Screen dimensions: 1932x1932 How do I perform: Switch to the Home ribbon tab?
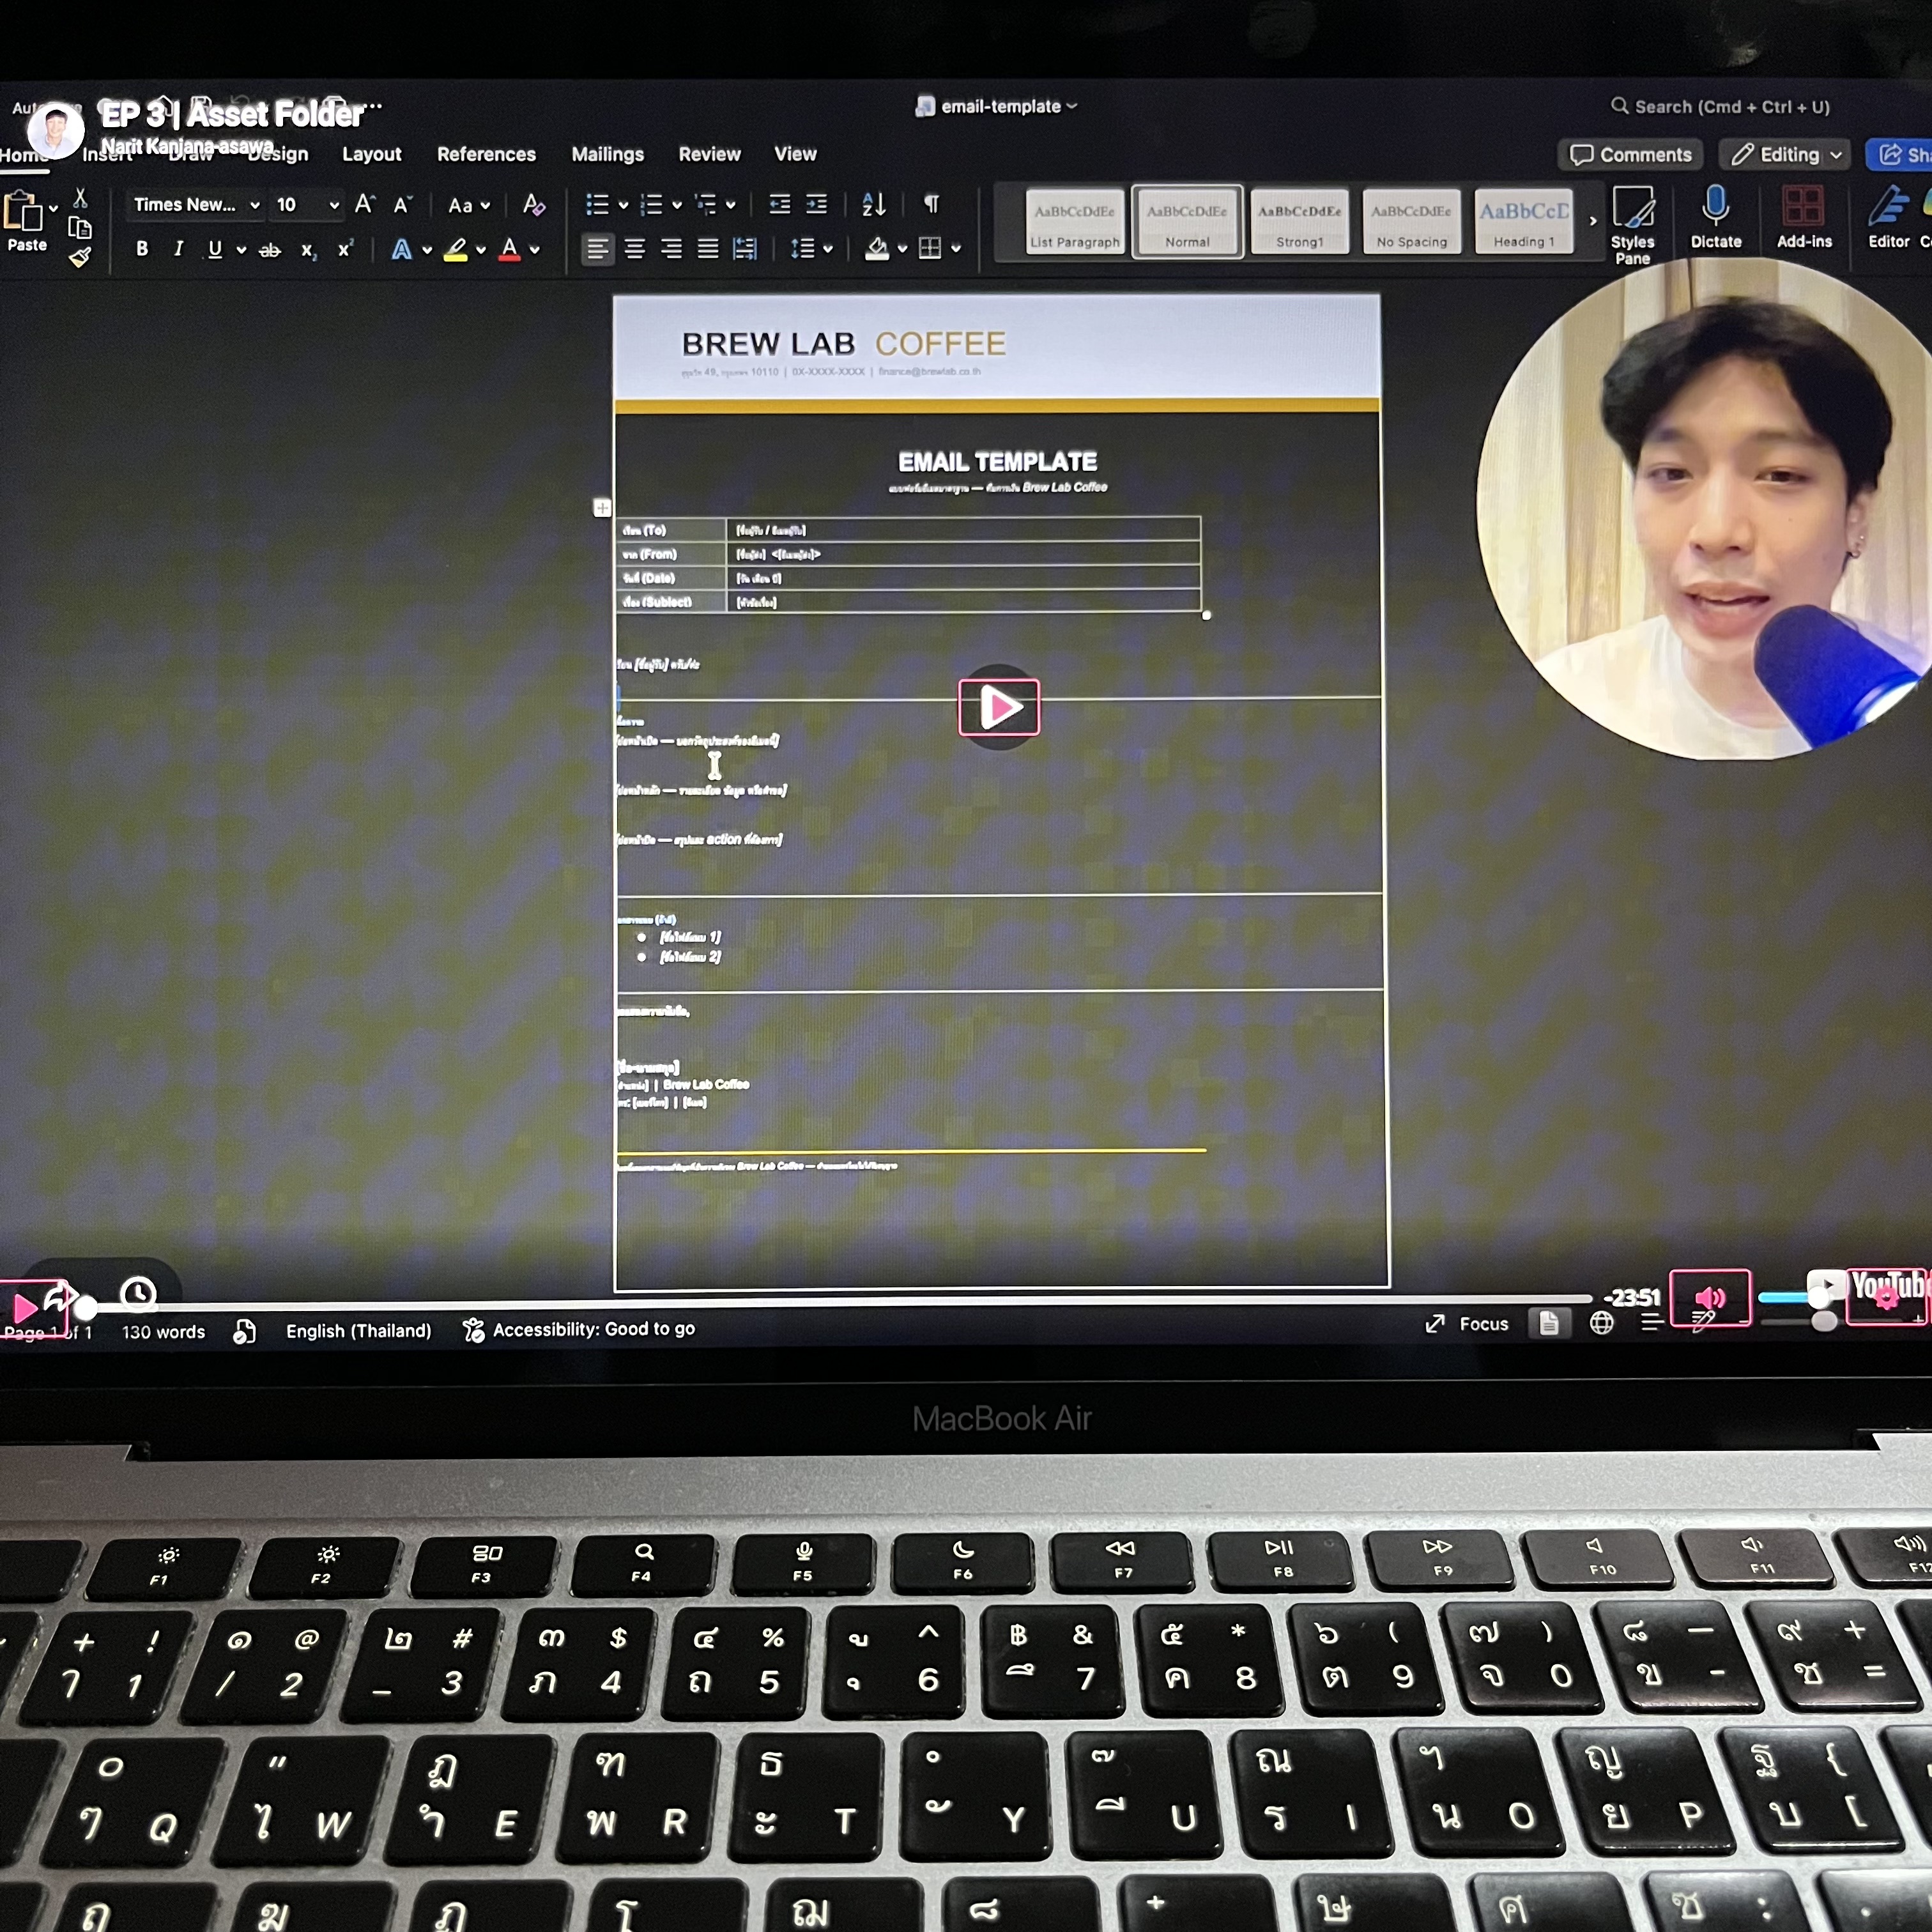[24, 155]
